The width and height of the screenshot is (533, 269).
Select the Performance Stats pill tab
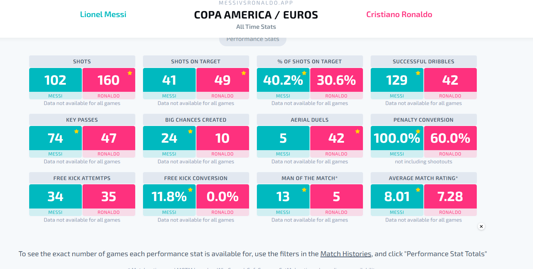click(x=253, y=40)
